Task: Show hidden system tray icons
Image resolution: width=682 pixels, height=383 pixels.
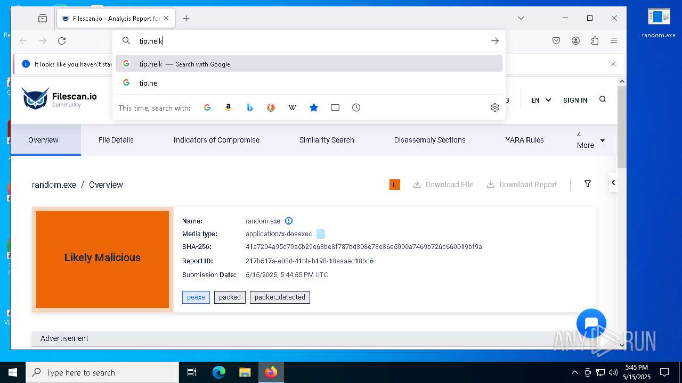Action: 574,372
